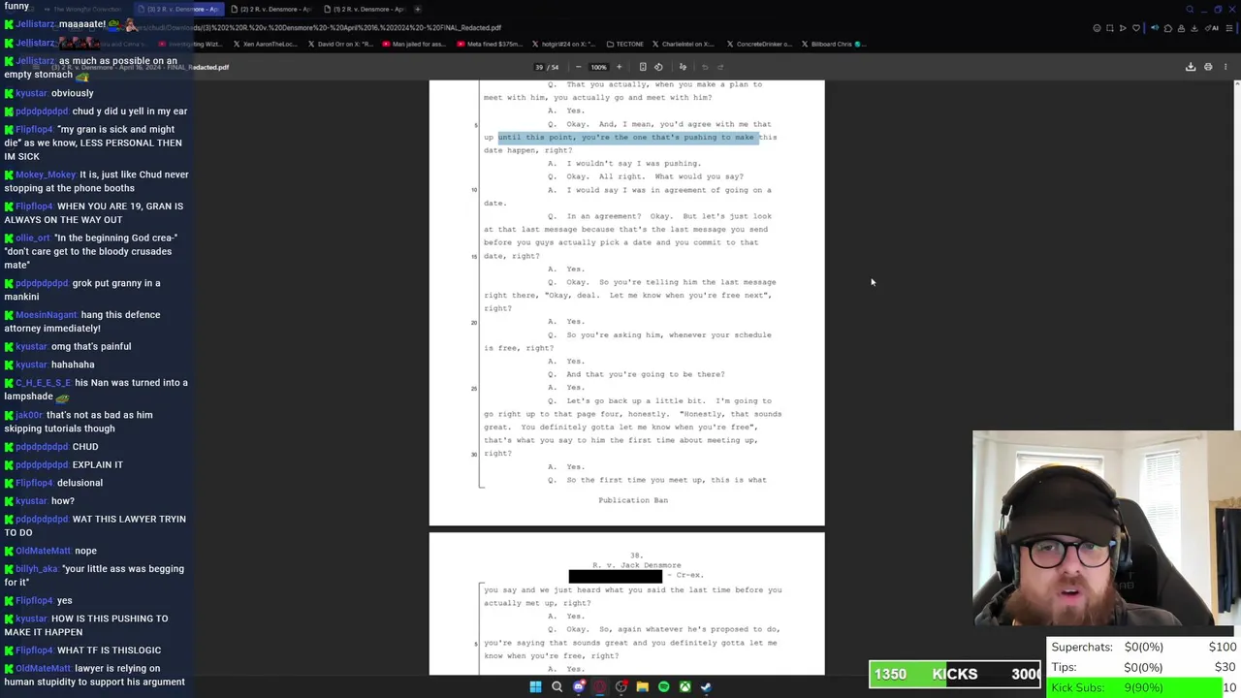Open File Explorer from taskbar

pos(642,686)
